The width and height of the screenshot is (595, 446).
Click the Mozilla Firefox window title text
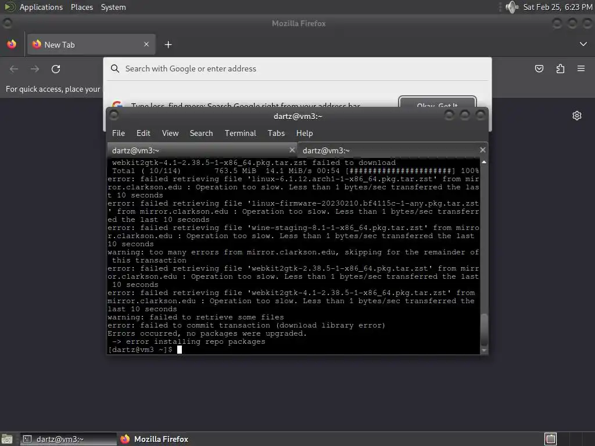click(299, 23)
